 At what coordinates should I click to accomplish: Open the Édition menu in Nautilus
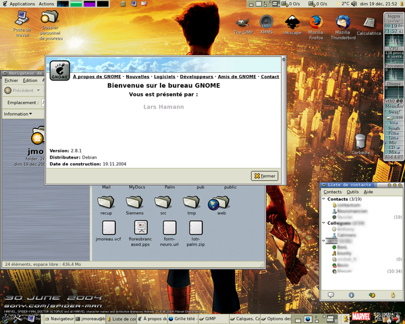point(30,80)
